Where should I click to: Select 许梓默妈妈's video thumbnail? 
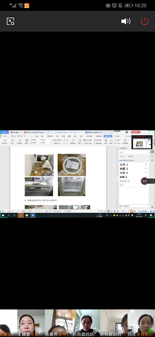point(114,323)
